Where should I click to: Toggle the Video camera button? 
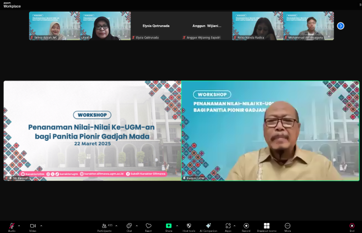(32, 226)
